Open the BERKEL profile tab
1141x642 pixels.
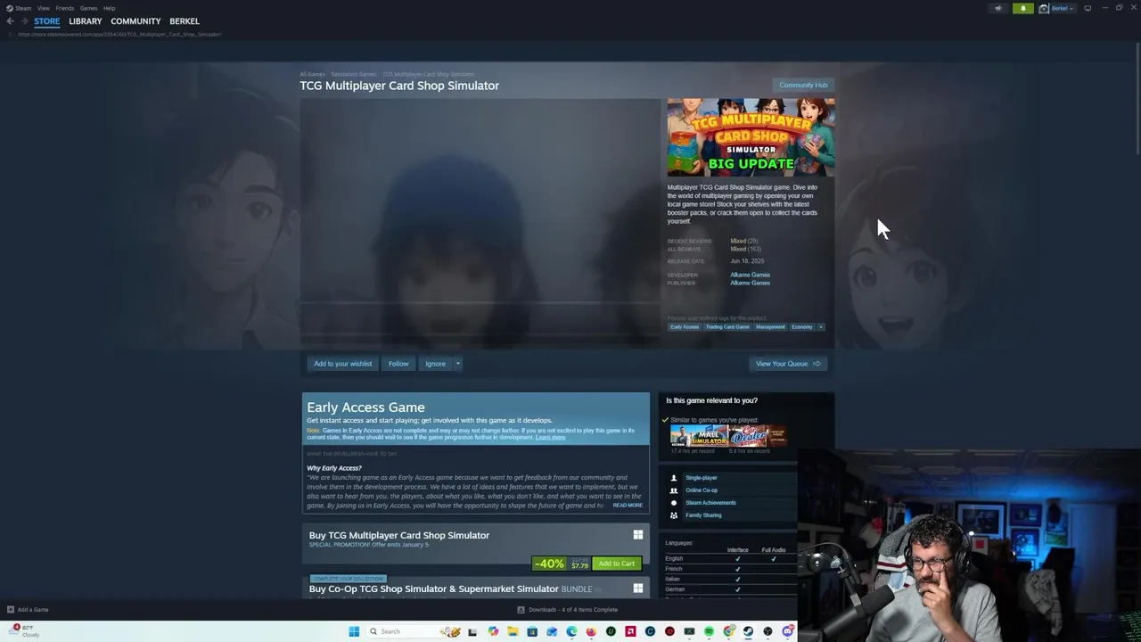[185, 21]
